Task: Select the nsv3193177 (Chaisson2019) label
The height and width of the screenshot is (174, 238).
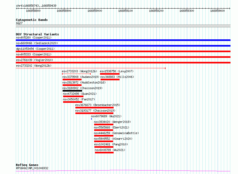Action: (x=95, y=111)
